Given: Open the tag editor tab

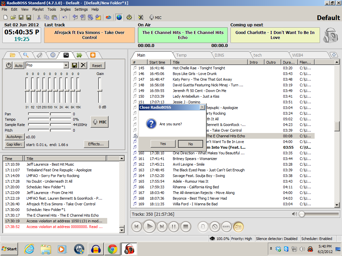Looking at the screenshot, I should coord(39,55).
